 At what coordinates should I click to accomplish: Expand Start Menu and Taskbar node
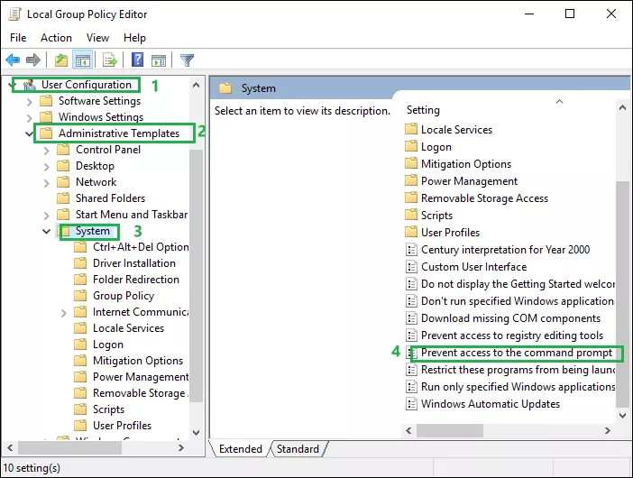coord(46,216)
